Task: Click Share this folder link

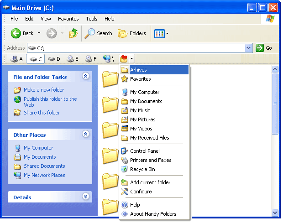Action: (42, 113)
